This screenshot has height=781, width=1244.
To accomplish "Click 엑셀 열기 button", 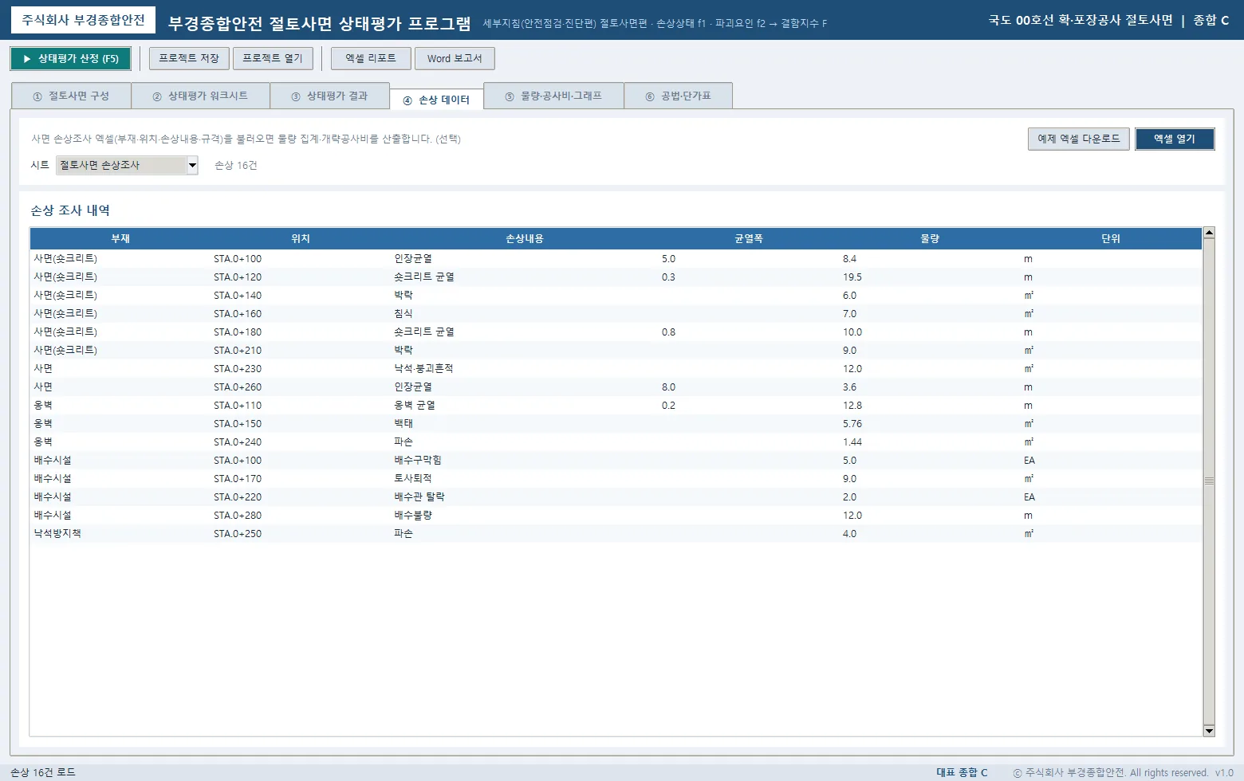I will 1175,139.
